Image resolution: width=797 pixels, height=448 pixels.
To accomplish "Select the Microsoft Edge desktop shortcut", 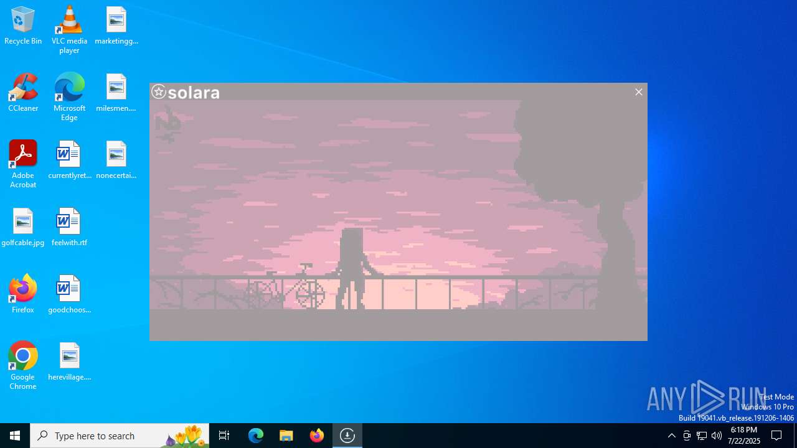I will click(69, 97).
